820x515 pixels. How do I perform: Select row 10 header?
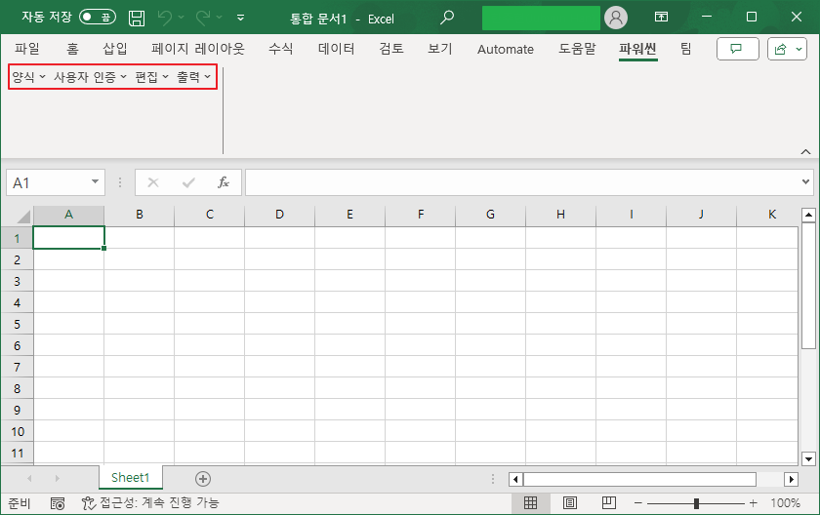(18, 431)
